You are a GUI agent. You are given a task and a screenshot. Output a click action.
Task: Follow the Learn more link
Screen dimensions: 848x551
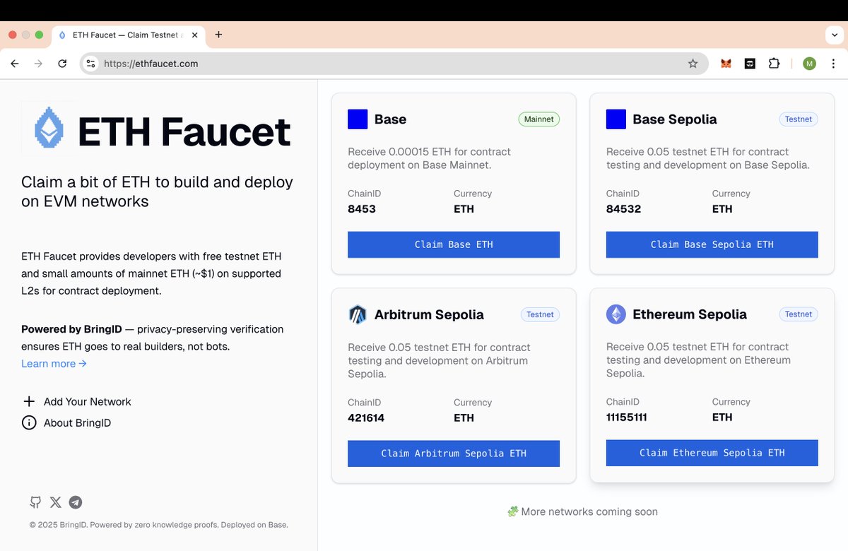[x=54, y=364]
